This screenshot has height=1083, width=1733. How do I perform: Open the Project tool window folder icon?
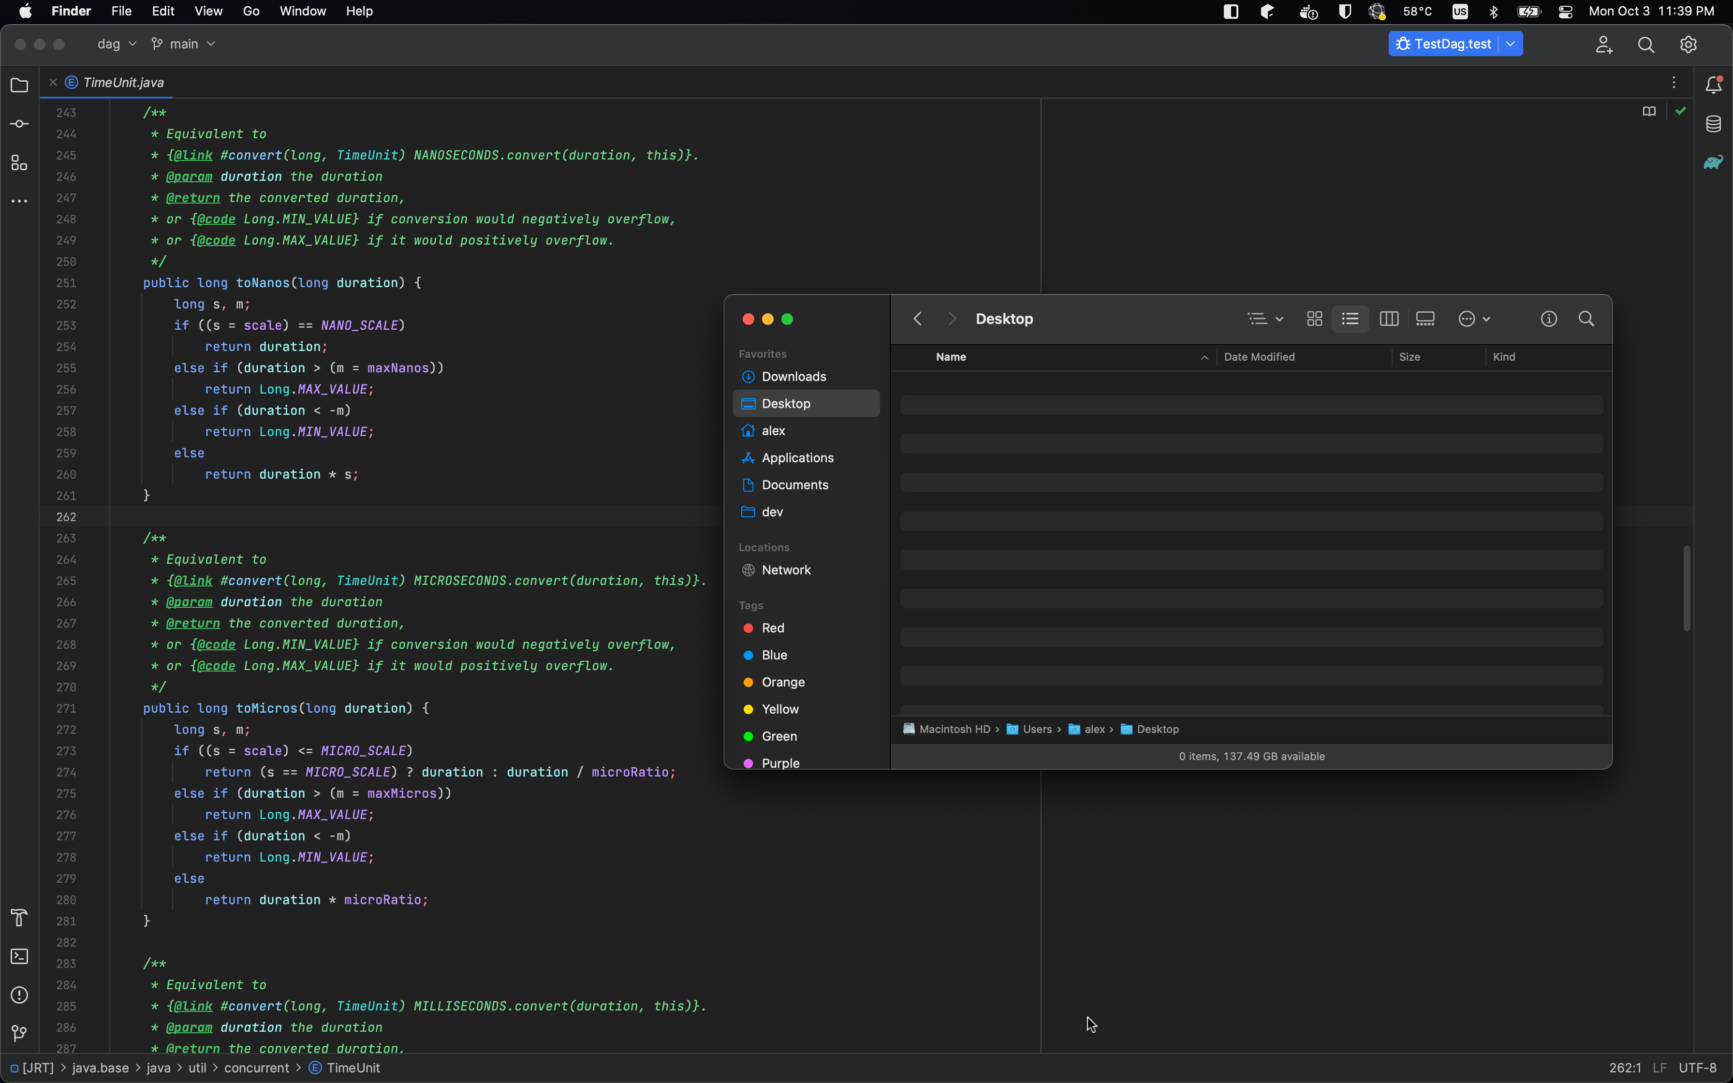19,86
